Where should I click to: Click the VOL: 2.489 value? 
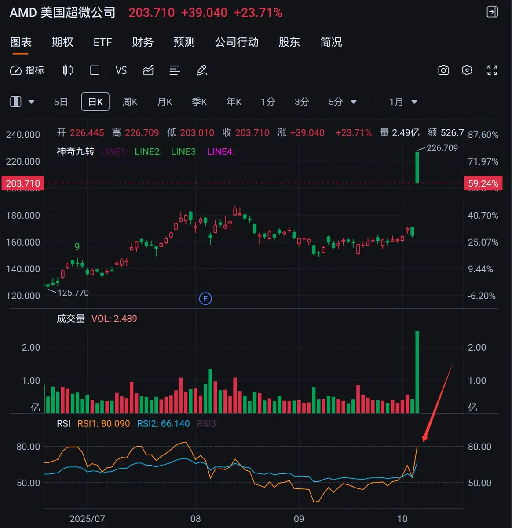(x=114, y=319)
